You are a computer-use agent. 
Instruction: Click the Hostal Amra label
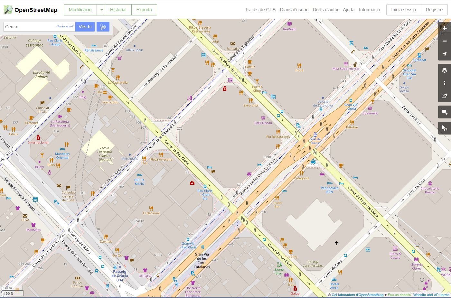coord(334,286)
